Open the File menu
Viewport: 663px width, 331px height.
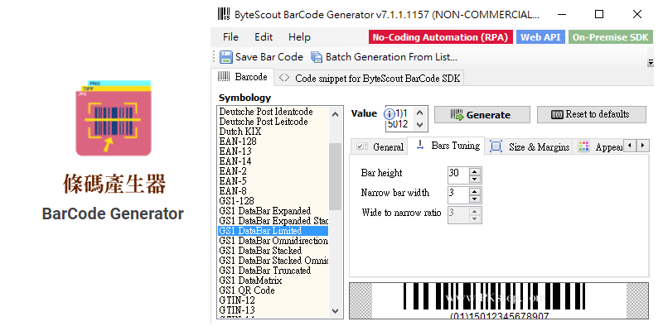tap(230, 37)
